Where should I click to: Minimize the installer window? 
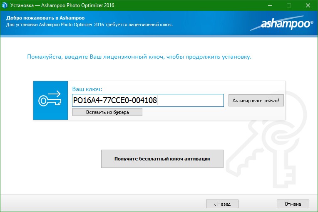270,5
